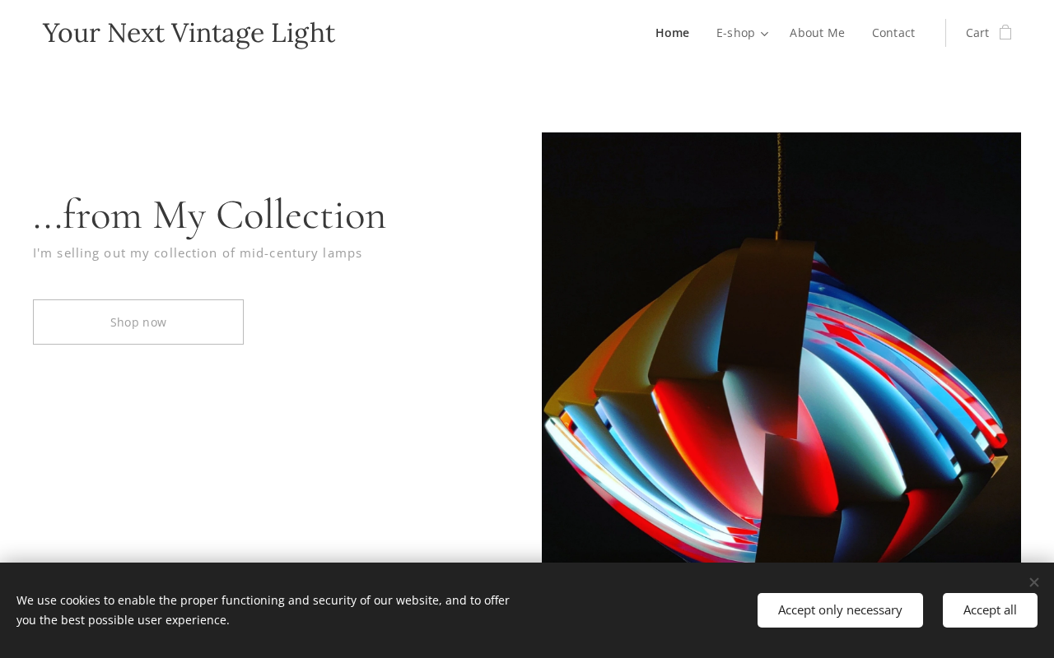Choose Accept only necessary cookies
The image size is (1054, 658).
pyautogui.click(x=840, y=610)
